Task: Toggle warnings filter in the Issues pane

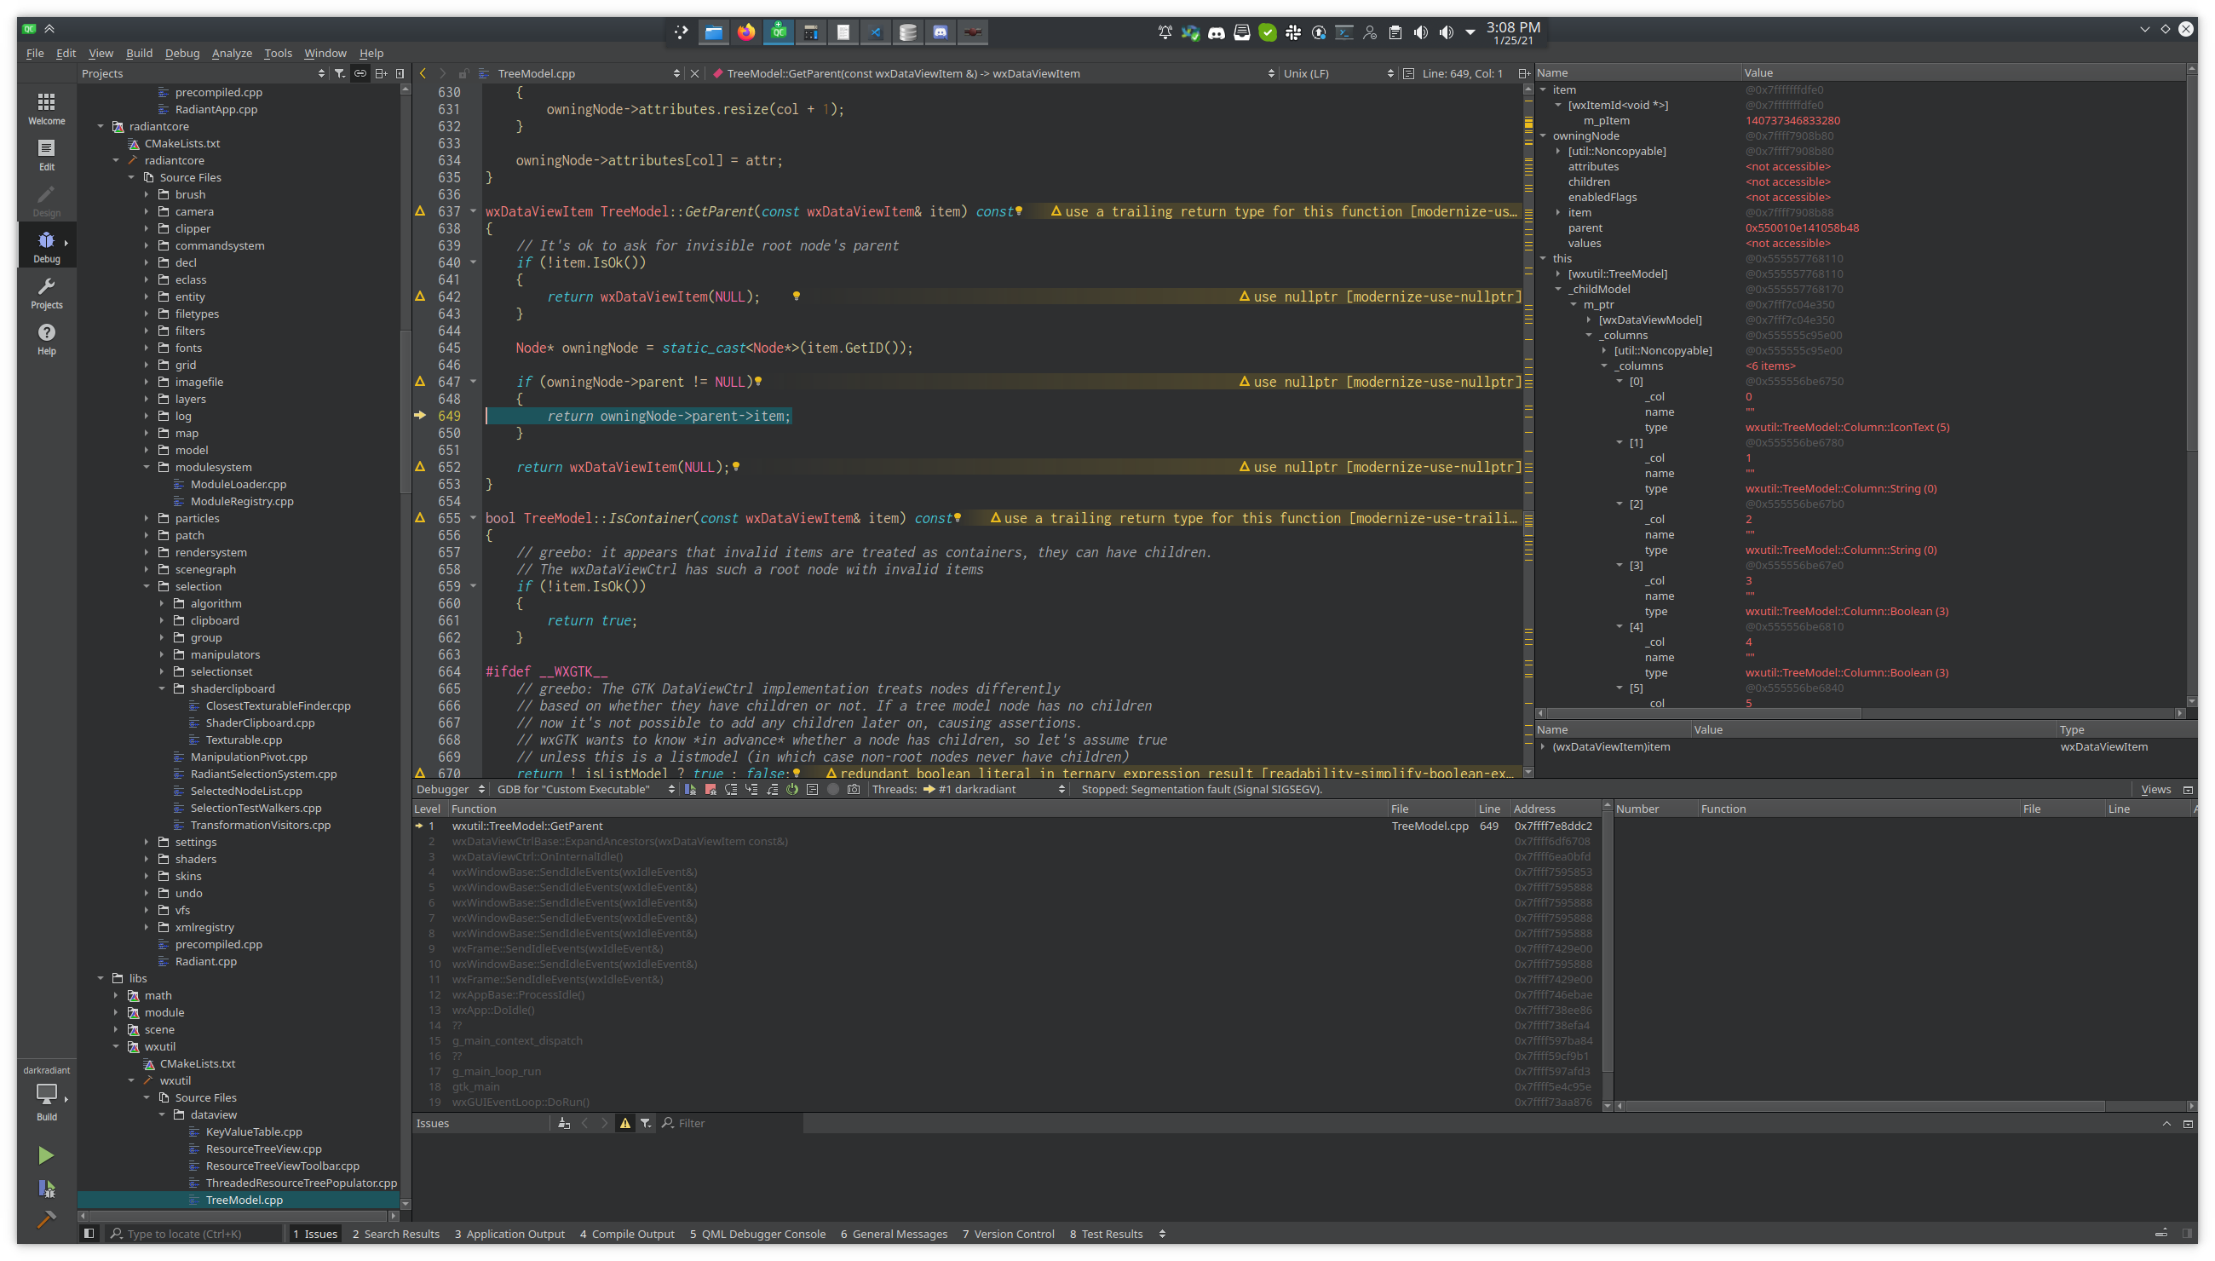Action: (624, 1123)
